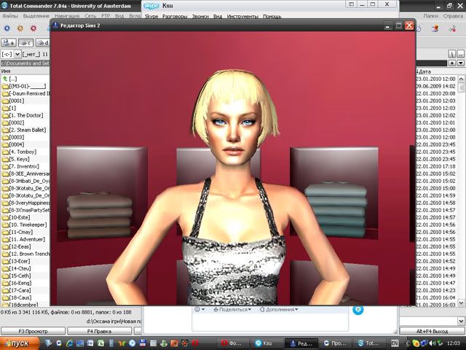Screen dimensions: 466x350
Task: Click the F4 Правка button
Action: 99,331
